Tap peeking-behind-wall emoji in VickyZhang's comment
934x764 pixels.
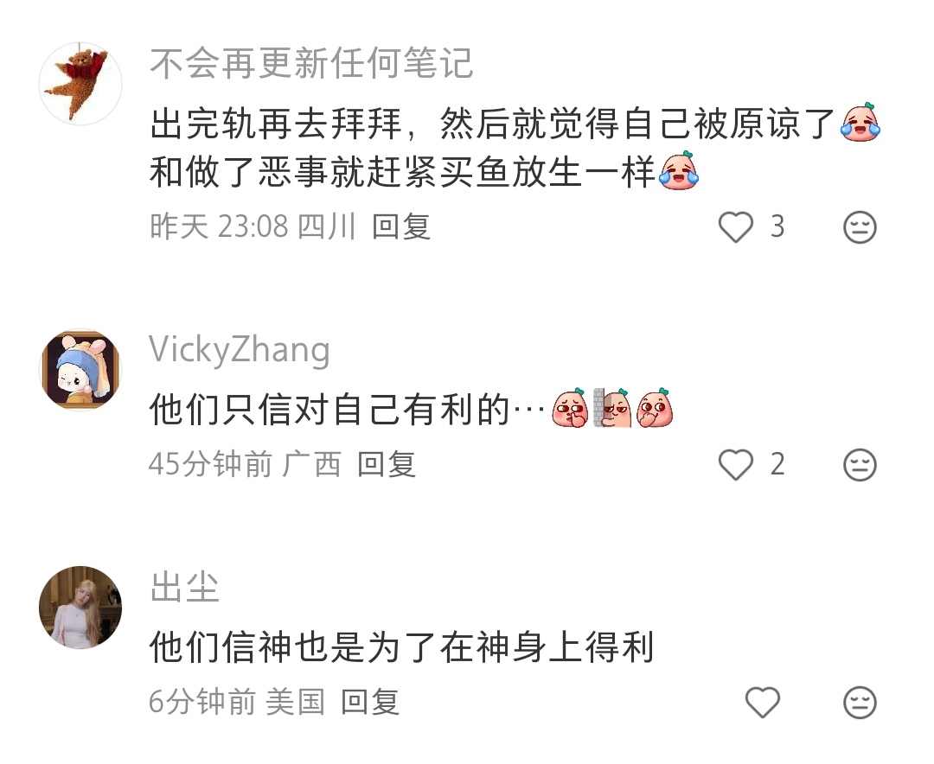(x=612, y=408)
